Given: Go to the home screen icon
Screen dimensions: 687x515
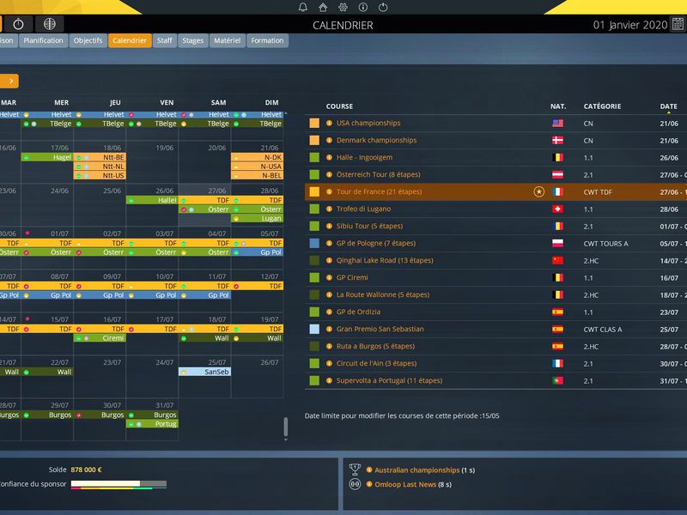Looking at the screenshot, I should click(323, 8).
